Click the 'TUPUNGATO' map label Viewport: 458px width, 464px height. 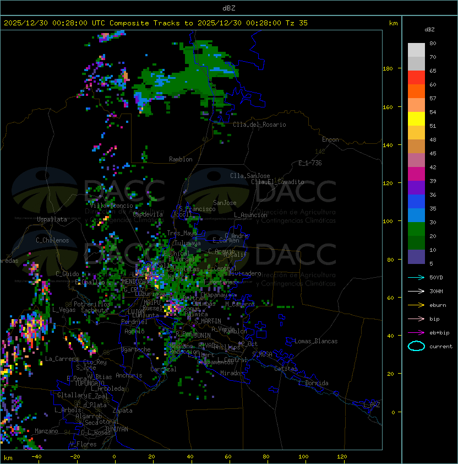point(89,384)
